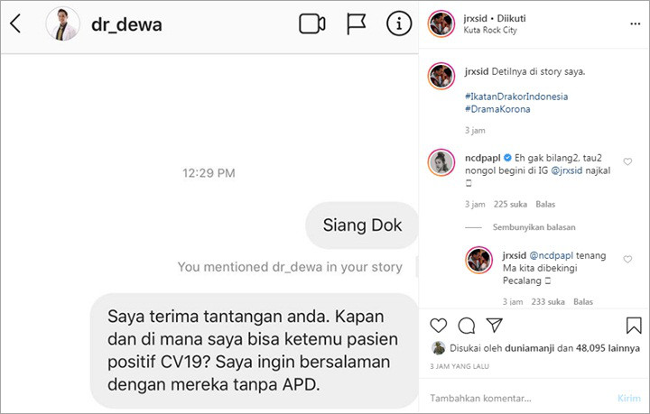The width and height of the screenshot is (650, 414).
Task: Share the post via paper plane icon
Action: click(x=495, y=326)
